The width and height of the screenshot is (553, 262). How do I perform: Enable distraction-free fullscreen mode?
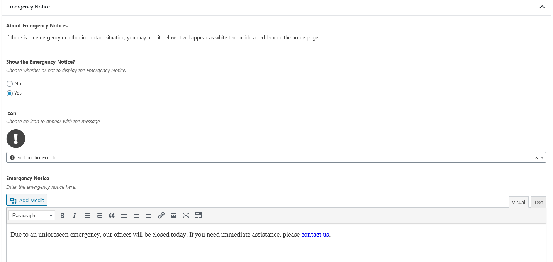coord(186,216)
